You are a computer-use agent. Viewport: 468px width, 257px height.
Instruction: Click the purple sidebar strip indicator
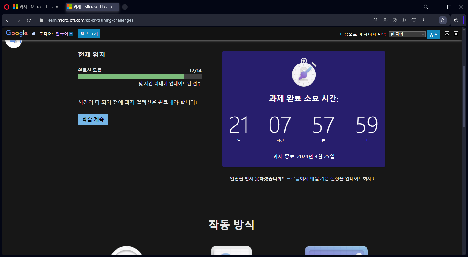[464, 20]
